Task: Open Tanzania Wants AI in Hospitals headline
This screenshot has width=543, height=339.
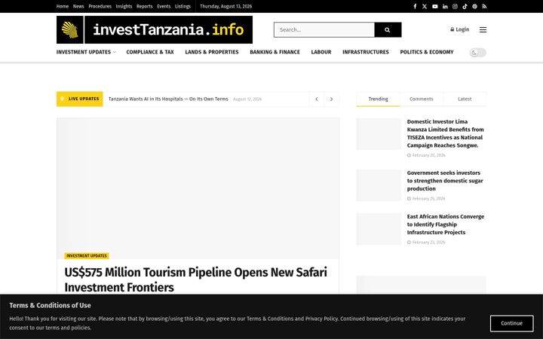Action: 168,99
